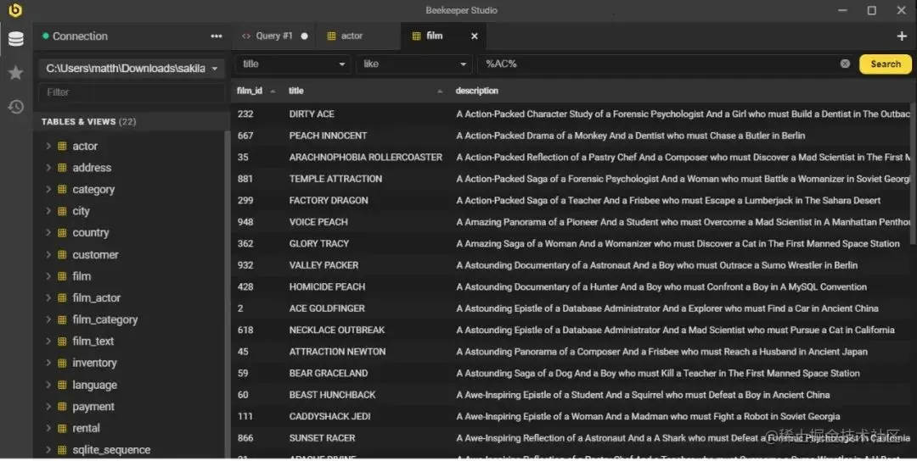Viewport: 917px width, 461px height.
Task: Open payment table from sidebar list
Action: (93, 406)
